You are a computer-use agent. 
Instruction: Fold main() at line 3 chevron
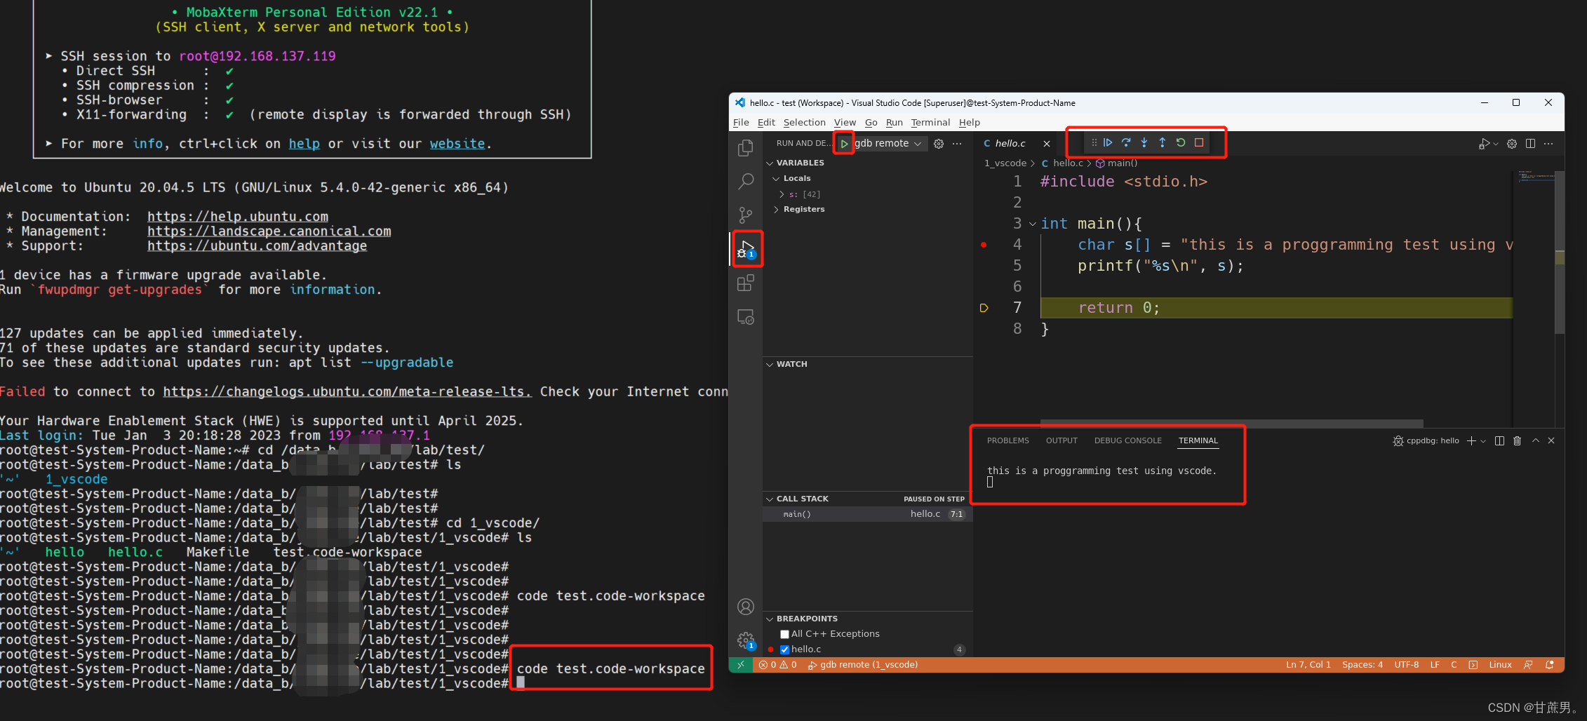tap(1033, 224)
